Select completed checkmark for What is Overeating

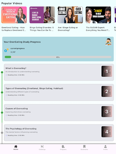(2, 72)
